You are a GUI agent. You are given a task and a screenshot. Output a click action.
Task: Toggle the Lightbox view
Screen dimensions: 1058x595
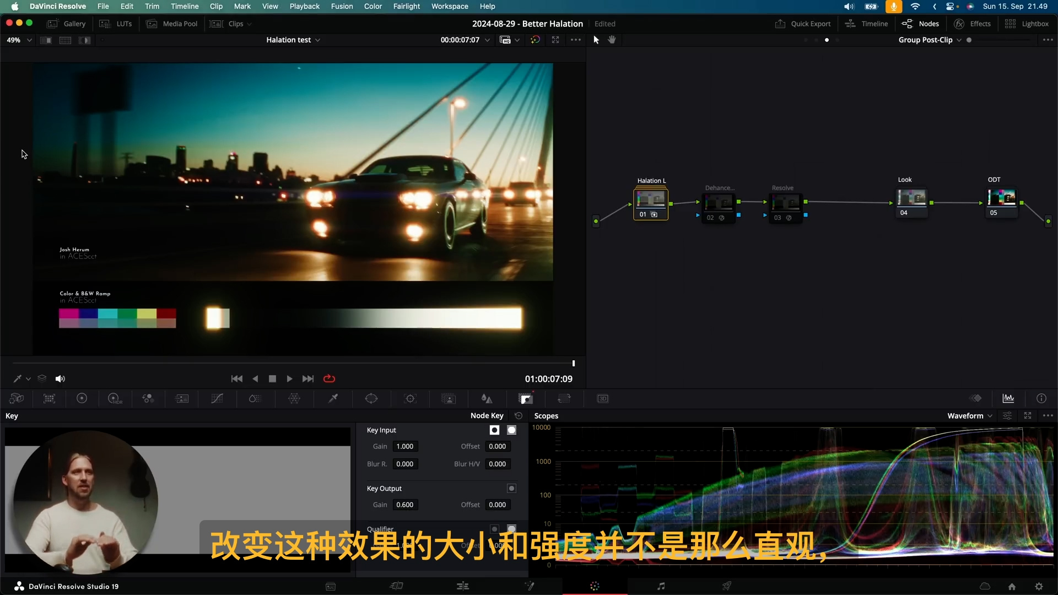click(x=1027, y=24)
